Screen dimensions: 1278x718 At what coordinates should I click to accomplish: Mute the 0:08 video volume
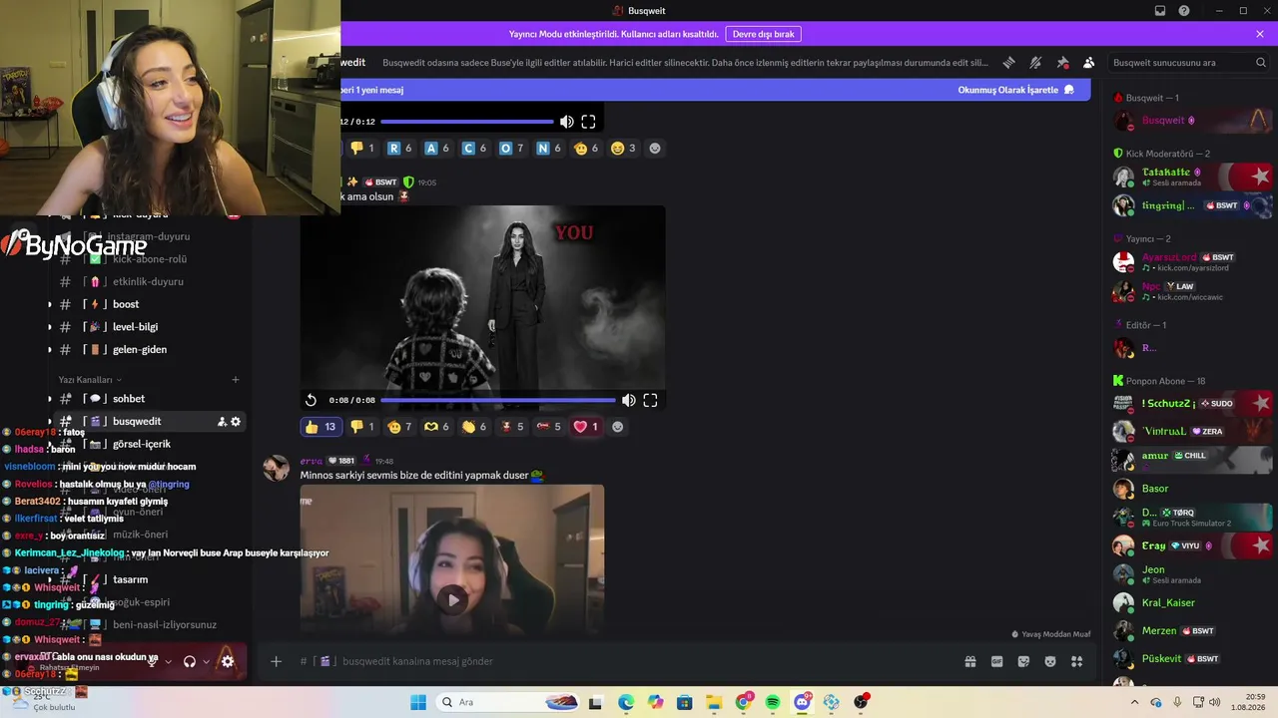pos(628,400)
